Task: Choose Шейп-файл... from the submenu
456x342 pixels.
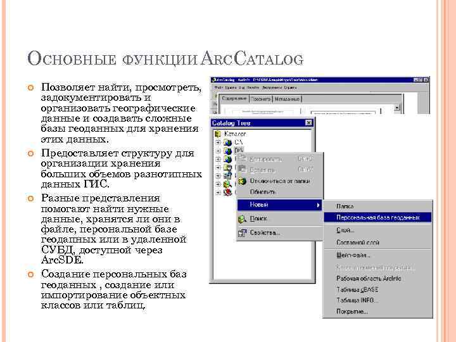Action: click(377, 256)
